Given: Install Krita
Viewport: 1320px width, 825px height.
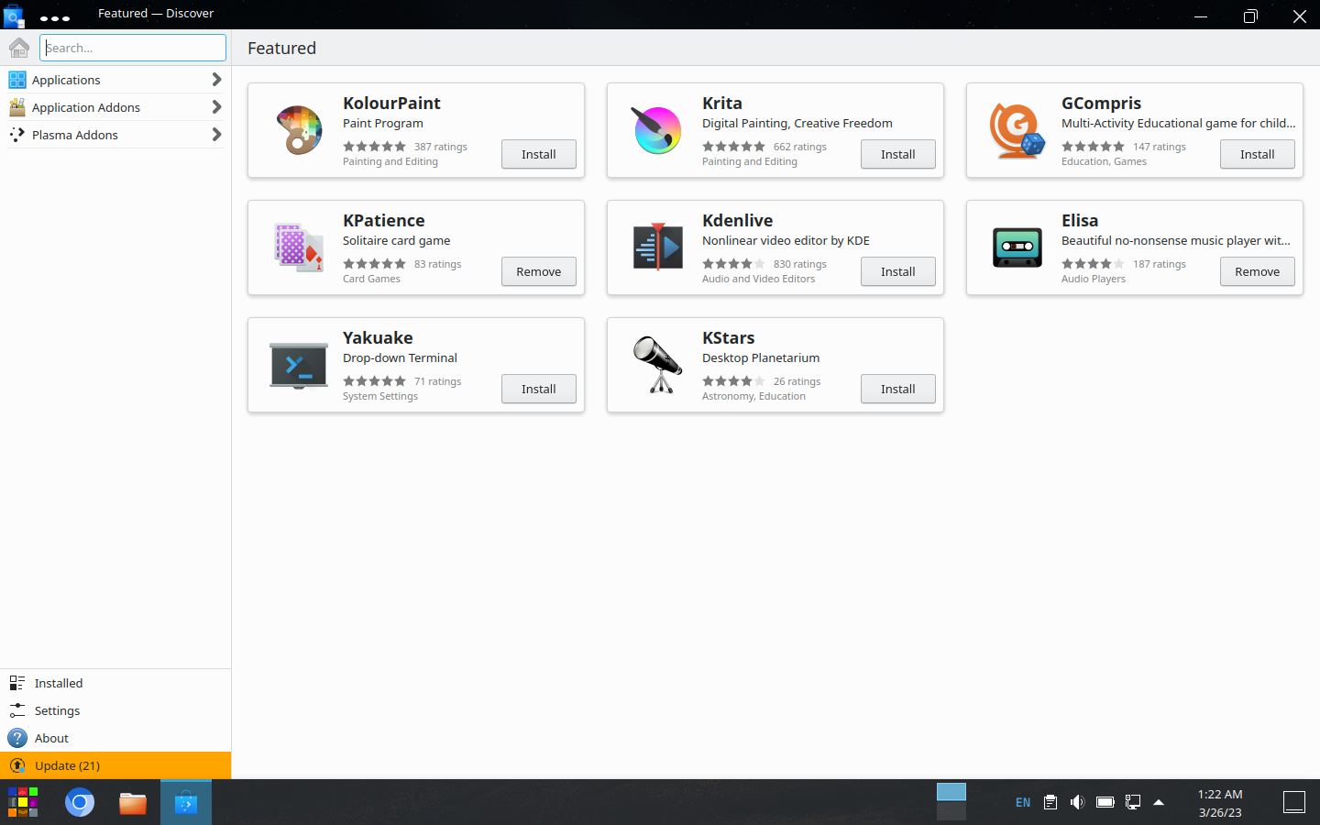Looking at the screenshot, I should 898,154.
